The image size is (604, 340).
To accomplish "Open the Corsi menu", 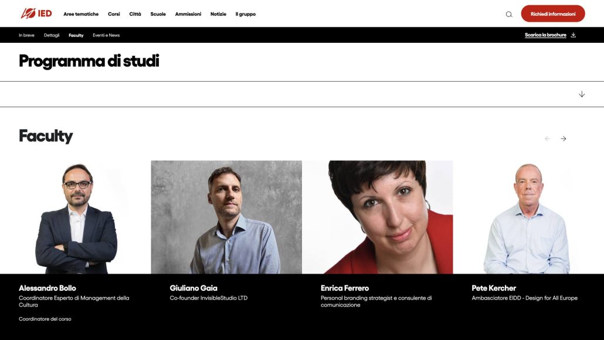I will point(114,14).
